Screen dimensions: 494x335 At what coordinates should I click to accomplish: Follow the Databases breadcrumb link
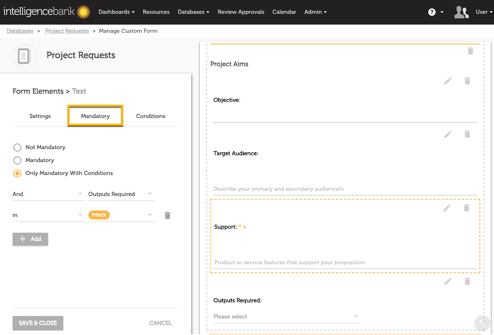point(20,31)
